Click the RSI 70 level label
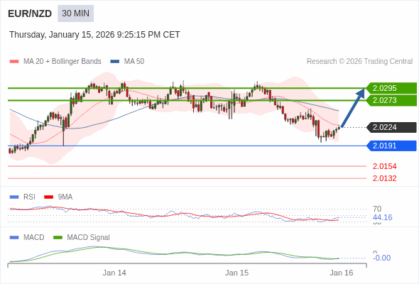The height and width of the screenshot is (284, 419). tap(377, 209)
